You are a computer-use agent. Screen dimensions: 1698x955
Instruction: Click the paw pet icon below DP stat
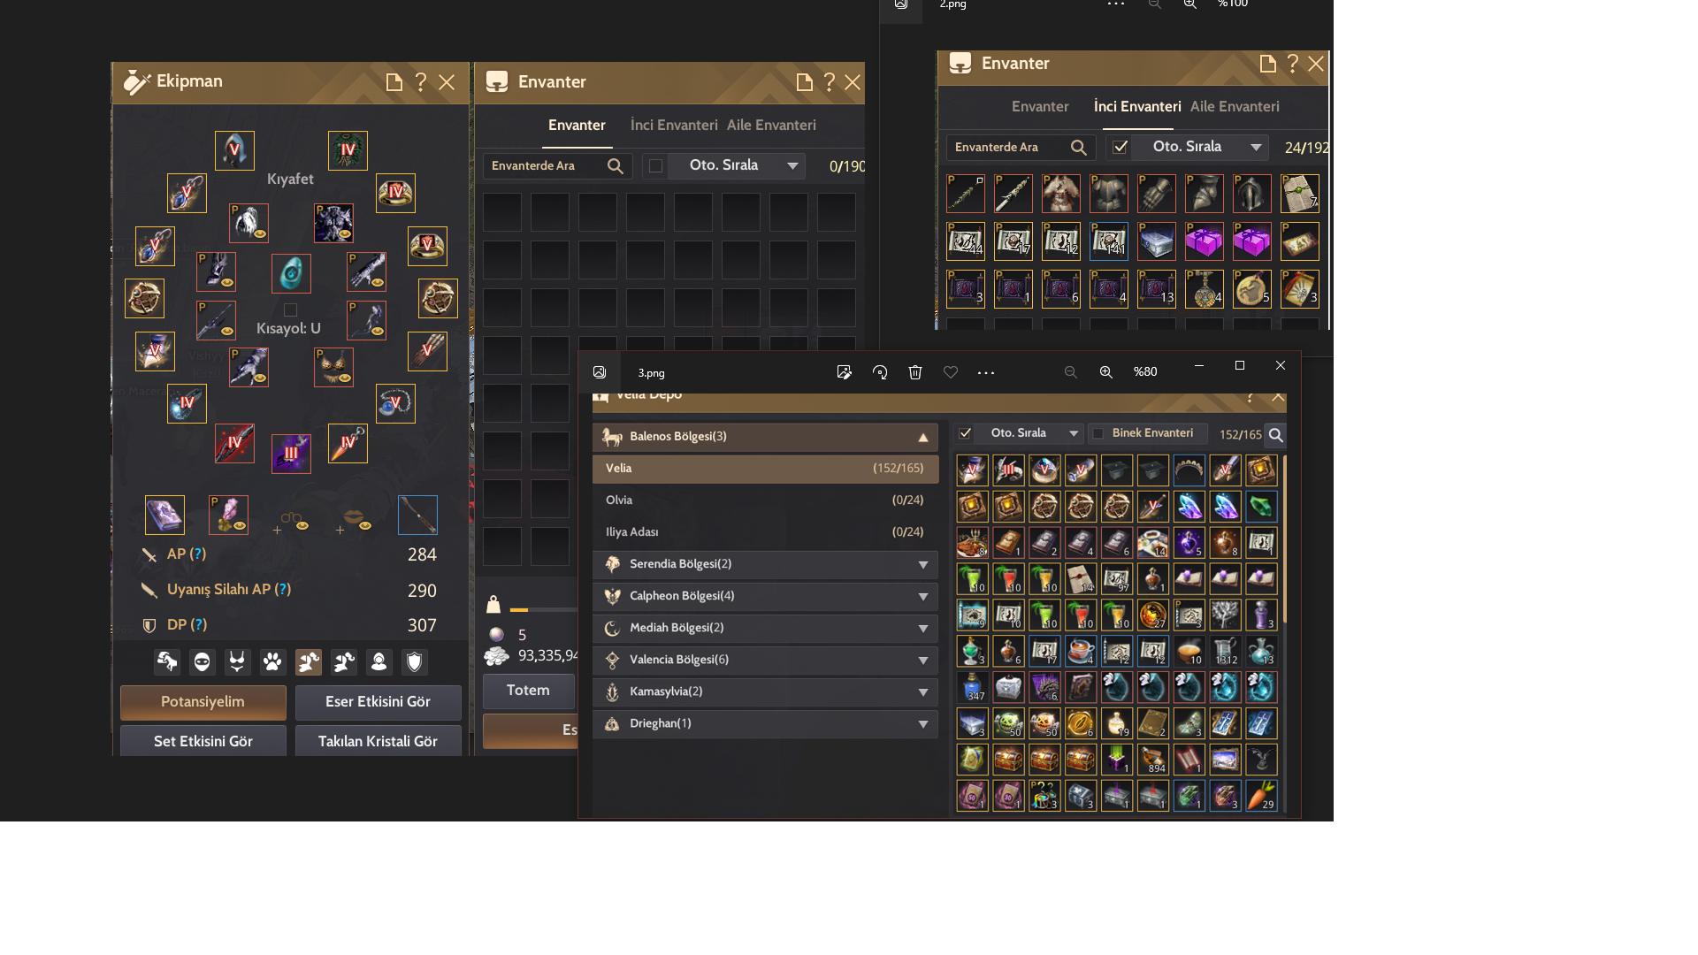[x=272, y=661]
